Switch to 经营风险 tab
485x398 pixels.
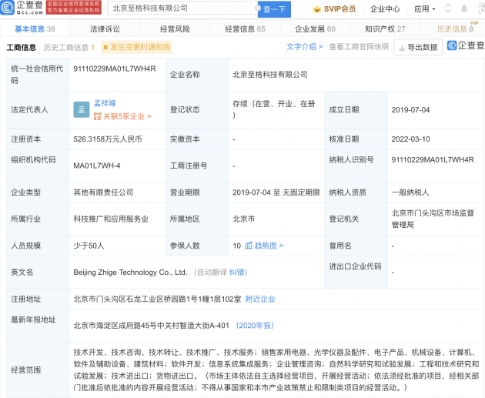175,28
